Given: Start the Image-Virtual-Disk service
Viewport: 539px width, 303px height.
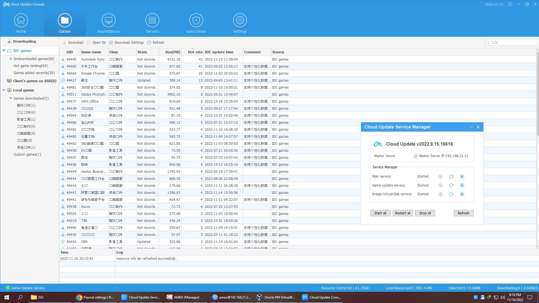Looking at the screenshot, I should coord(440,194).
